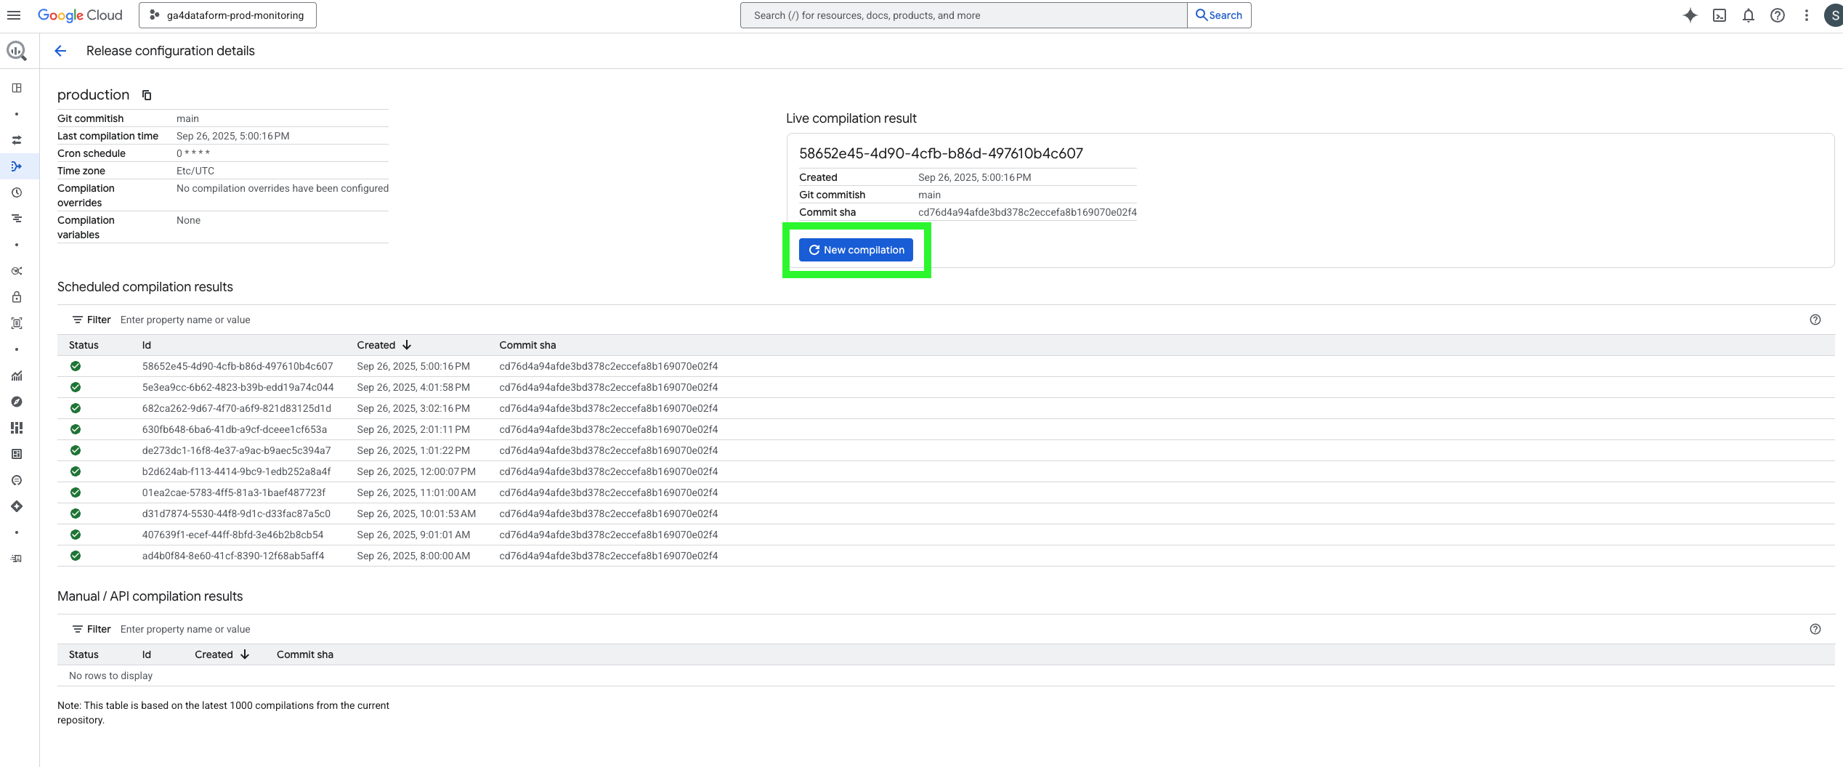Open the Help question mark icon
This screenshot has width=1843, height=767.
1777,15
